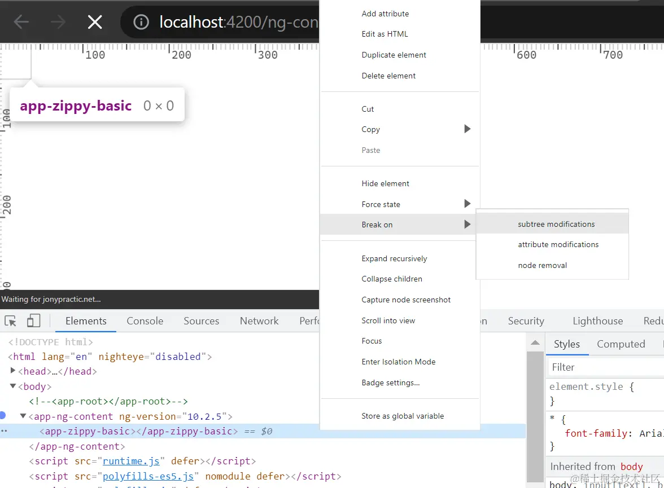Switch to the Network tab
Image resolution: width=664 pixels, height=488 pixels.
coord(259,321)
